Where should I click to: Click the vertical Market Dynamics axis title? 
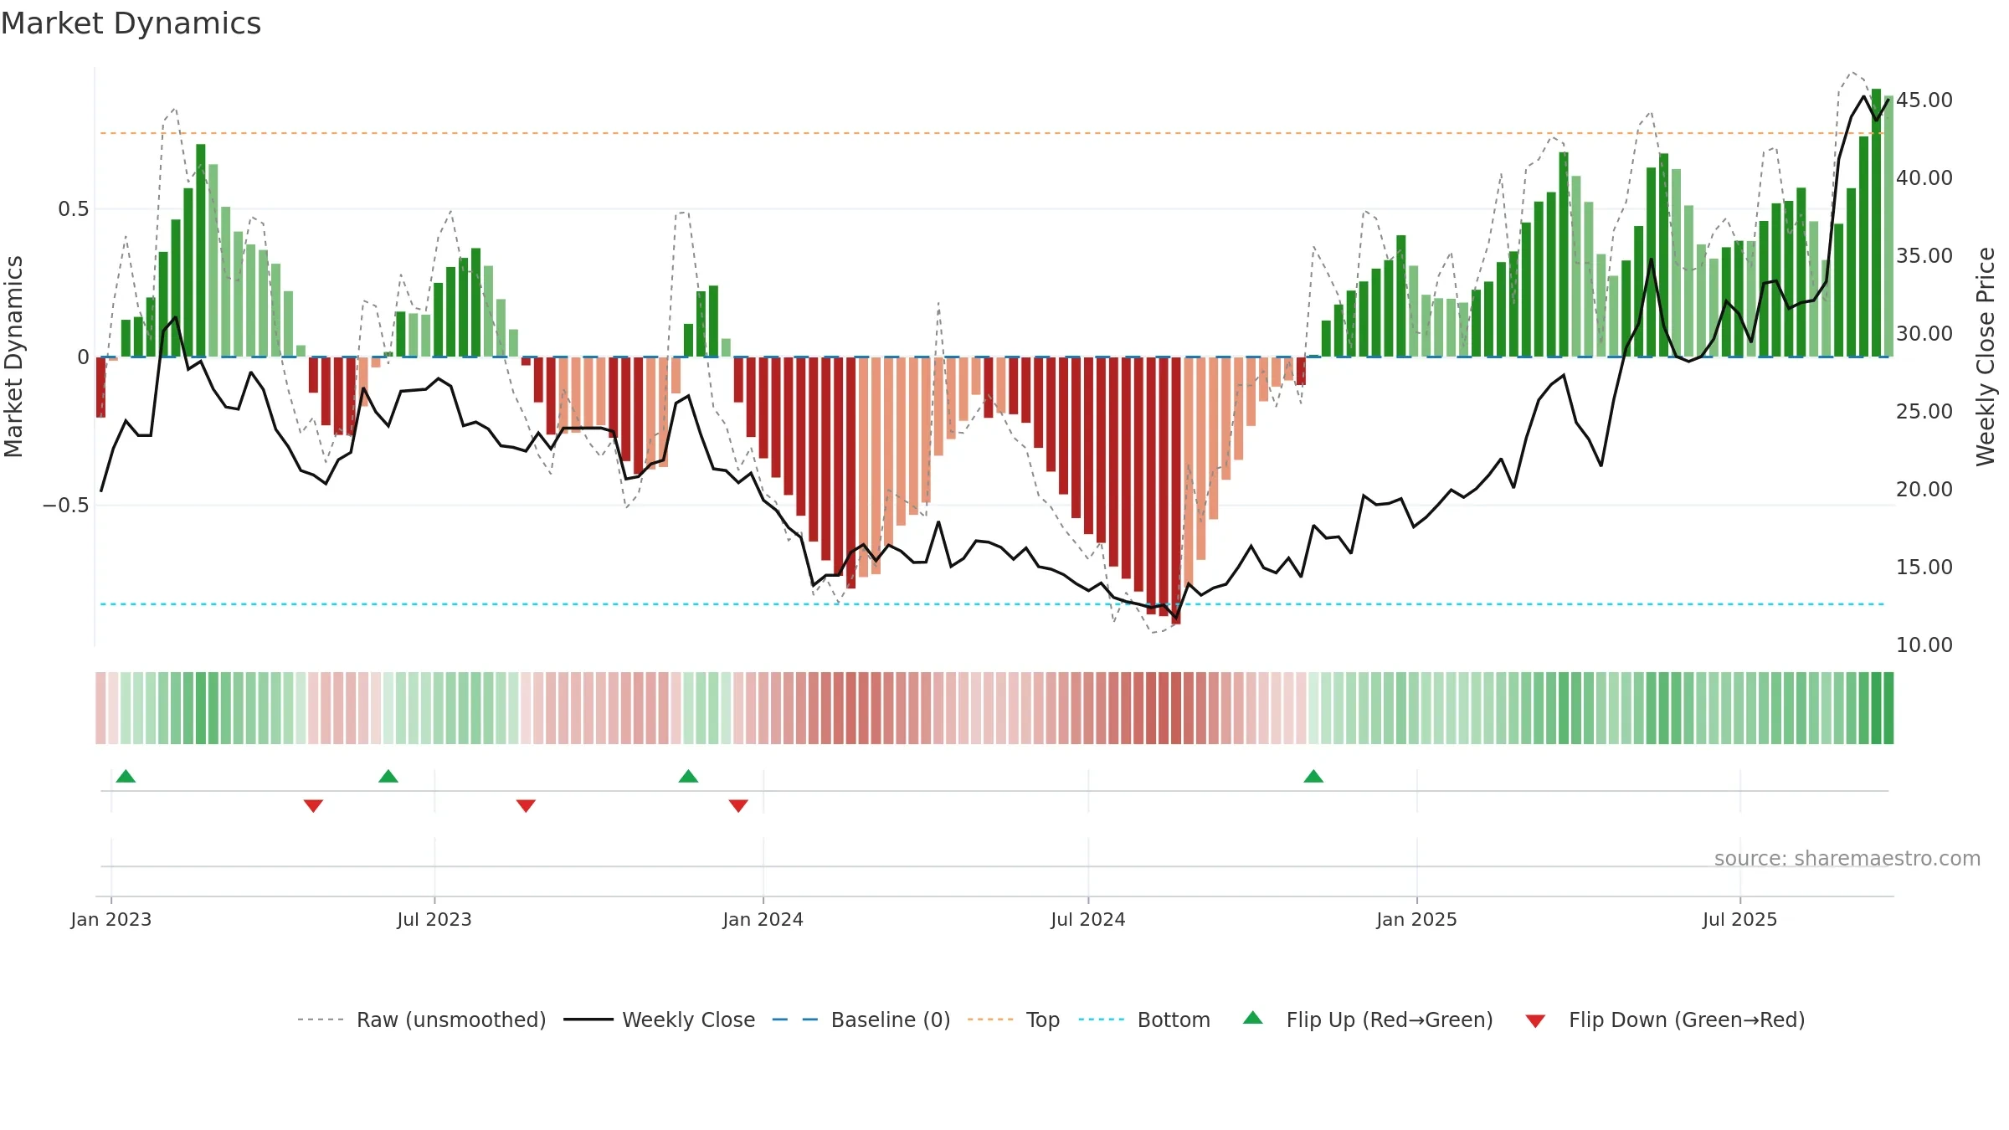point(13,357)
